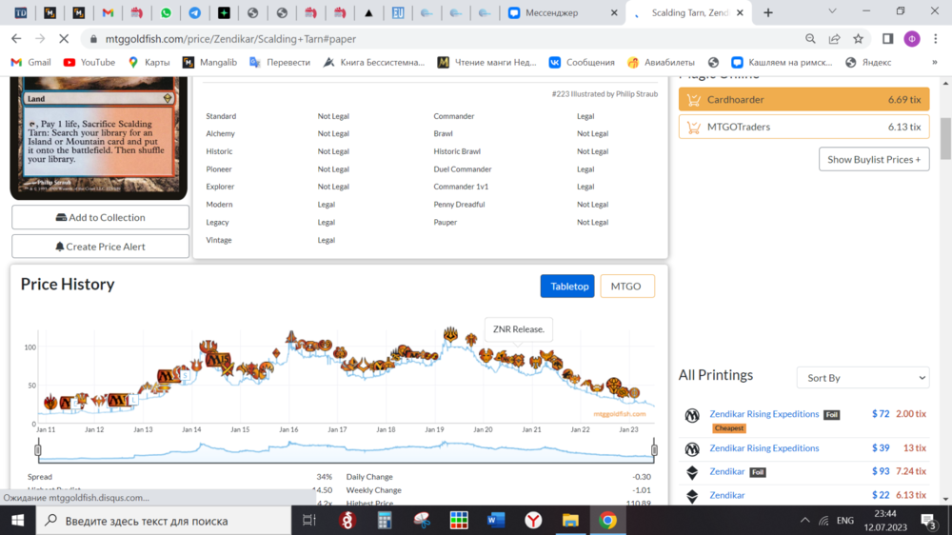Switch price history to MTGO
This screenshot has height=535, width=952.
pos(626,286)
